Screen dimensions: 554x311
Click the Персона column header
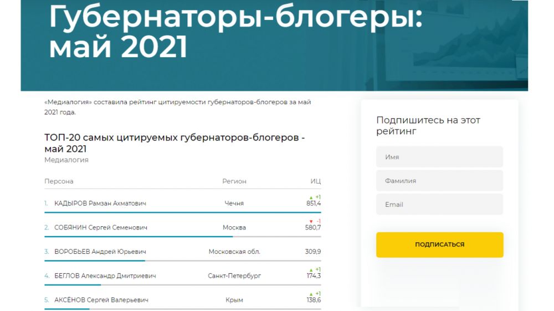59,181
